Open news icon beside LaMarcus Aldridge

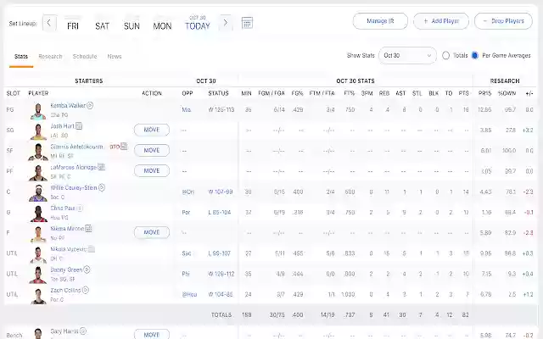pos(101,167)
